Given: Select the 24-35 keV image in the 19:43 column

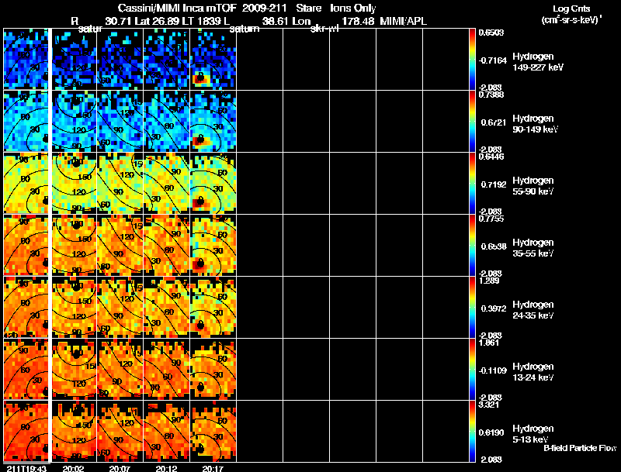Looking at the screenshot, I should pos(26,308).
